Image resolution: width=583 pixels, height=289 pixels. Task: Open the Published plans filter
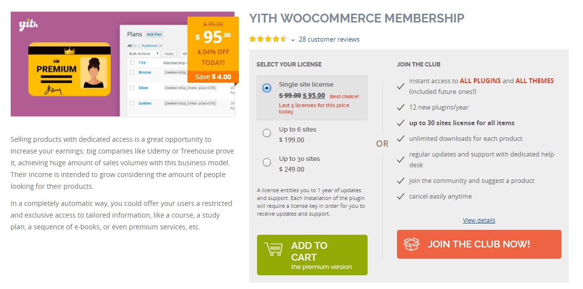(151, 45)
